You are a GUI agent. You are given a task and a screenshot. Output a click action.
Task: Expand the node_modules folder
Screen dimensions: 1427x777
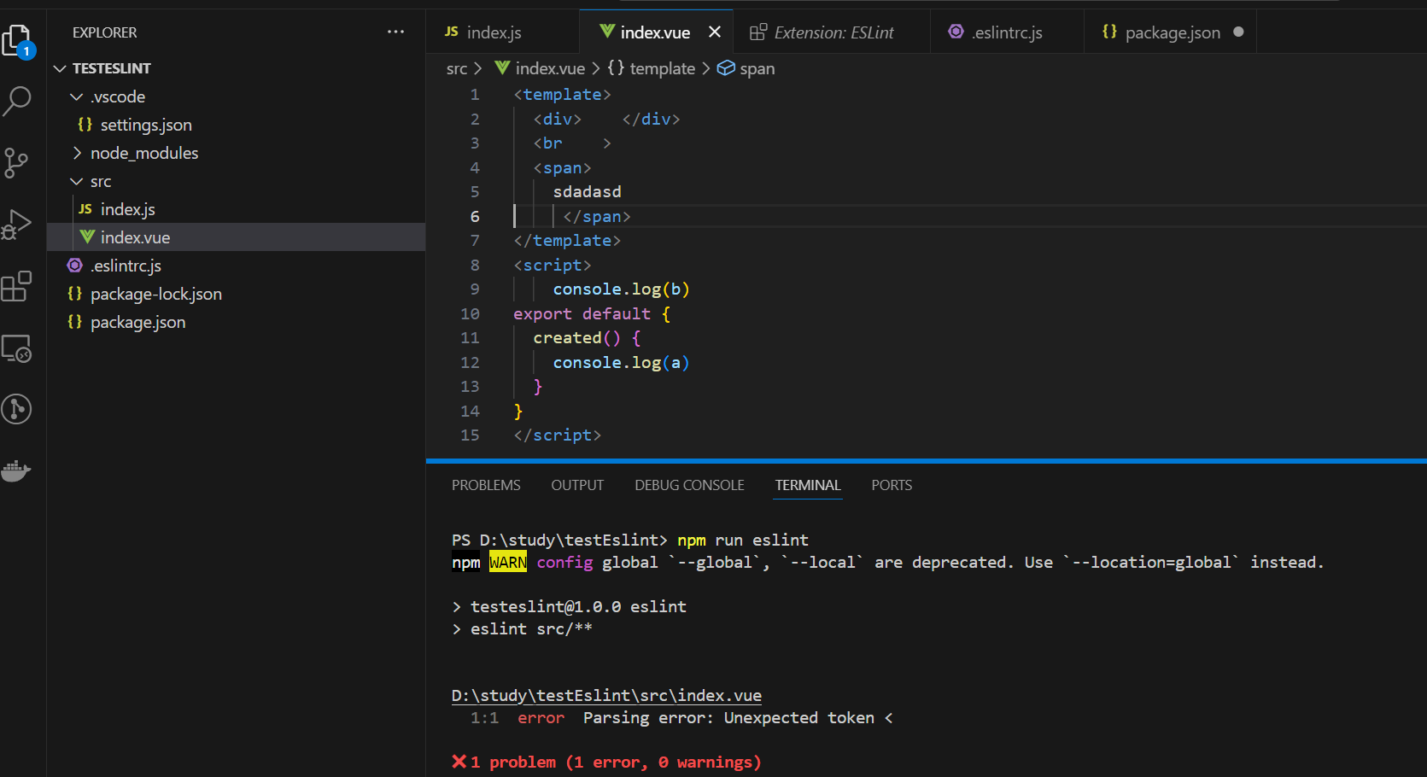[x=77, y=153]
